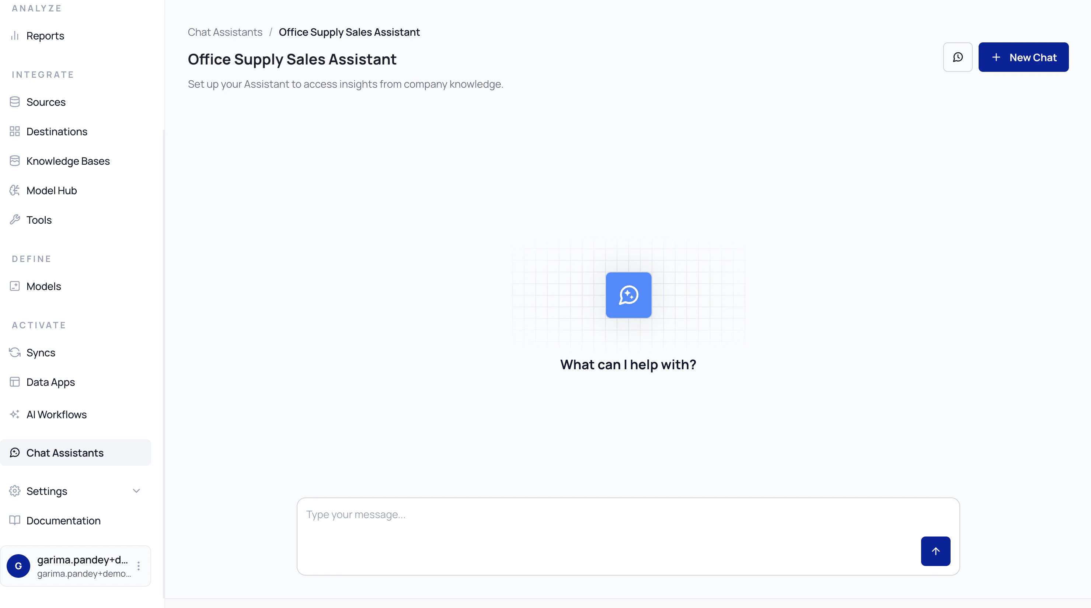Image resolution: width=1091 pixels, height=608 pixels.
Task: Navigate to the Chat Assistants breadcrumb link
Action: pyautogui.click(x=225, y=32)
